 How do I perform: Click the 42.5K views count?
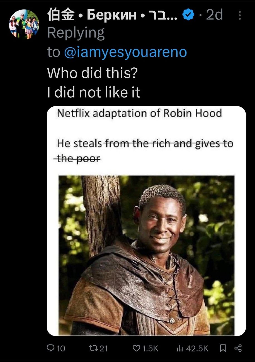[197, 348]
